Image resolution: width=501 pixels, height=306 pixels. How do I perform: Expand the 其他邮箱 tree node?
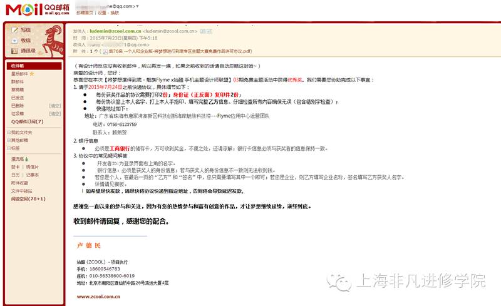[9, 140]
